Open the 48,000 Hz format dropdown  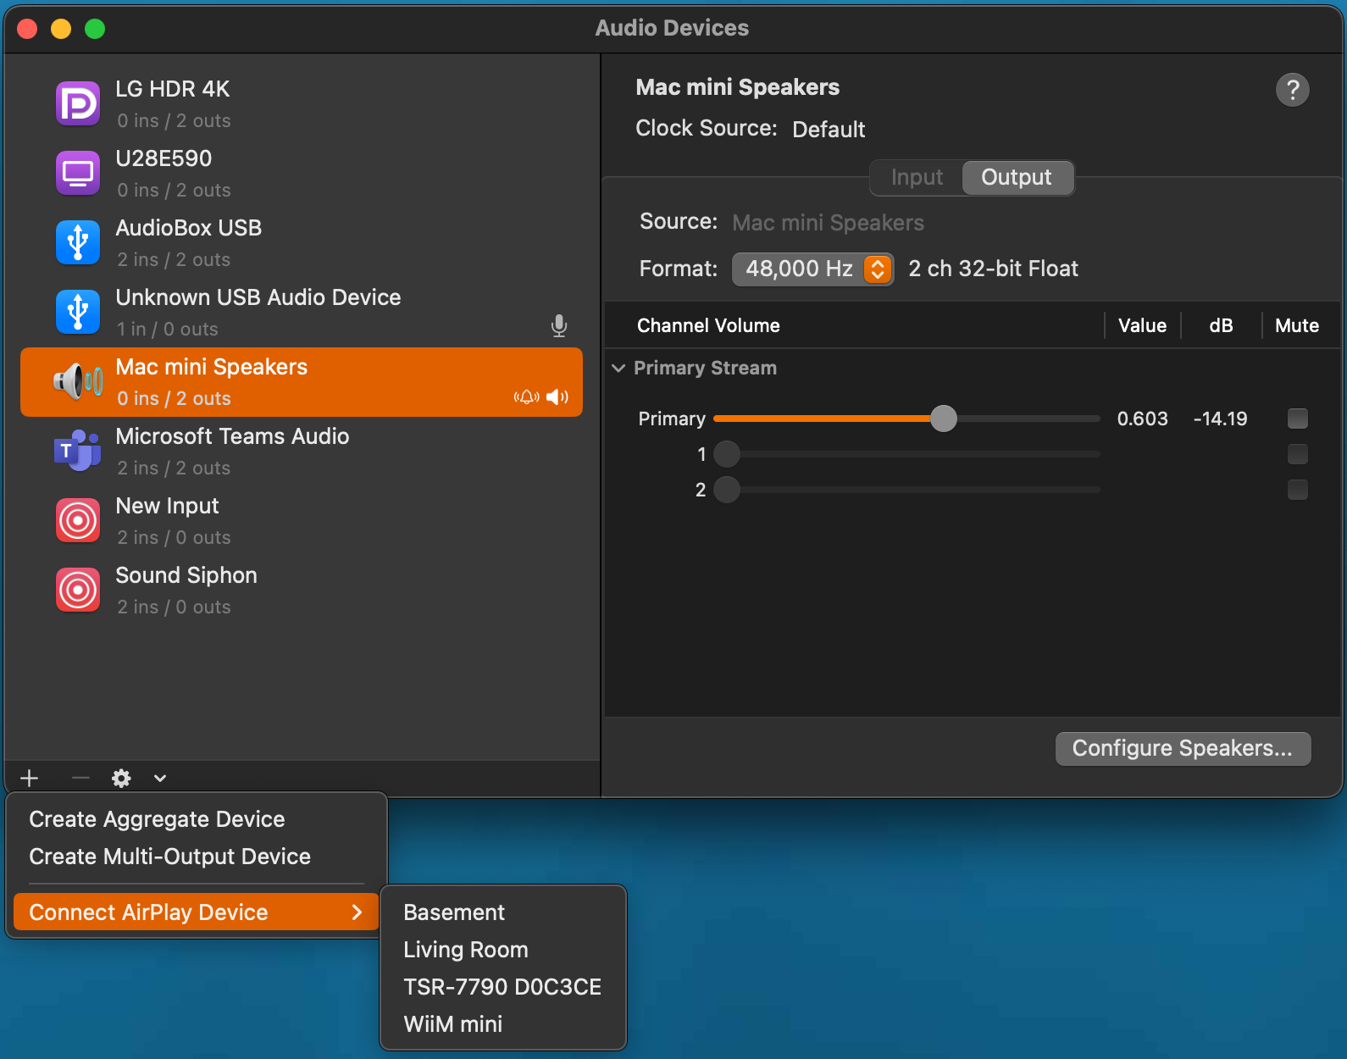click(812, 269)
